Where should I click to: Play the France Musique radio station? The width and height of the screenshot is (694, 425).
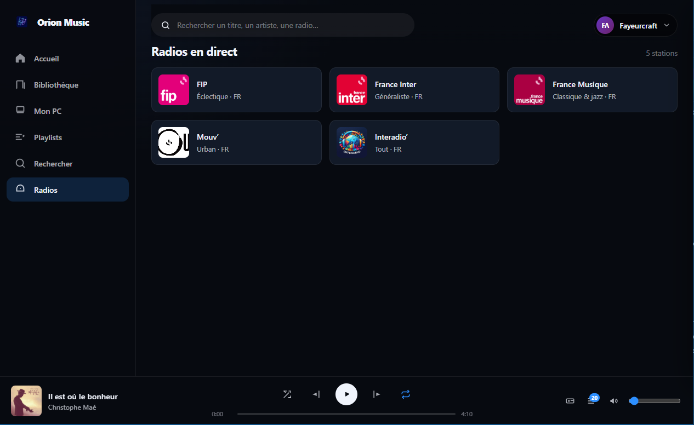[x=592, y=90]
